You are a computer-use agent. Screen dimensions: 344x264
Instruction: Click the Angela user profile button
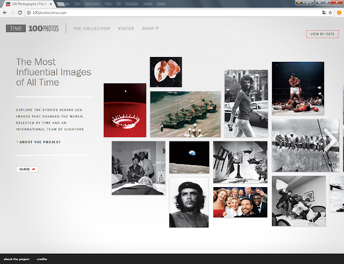(x=305, y=3)
